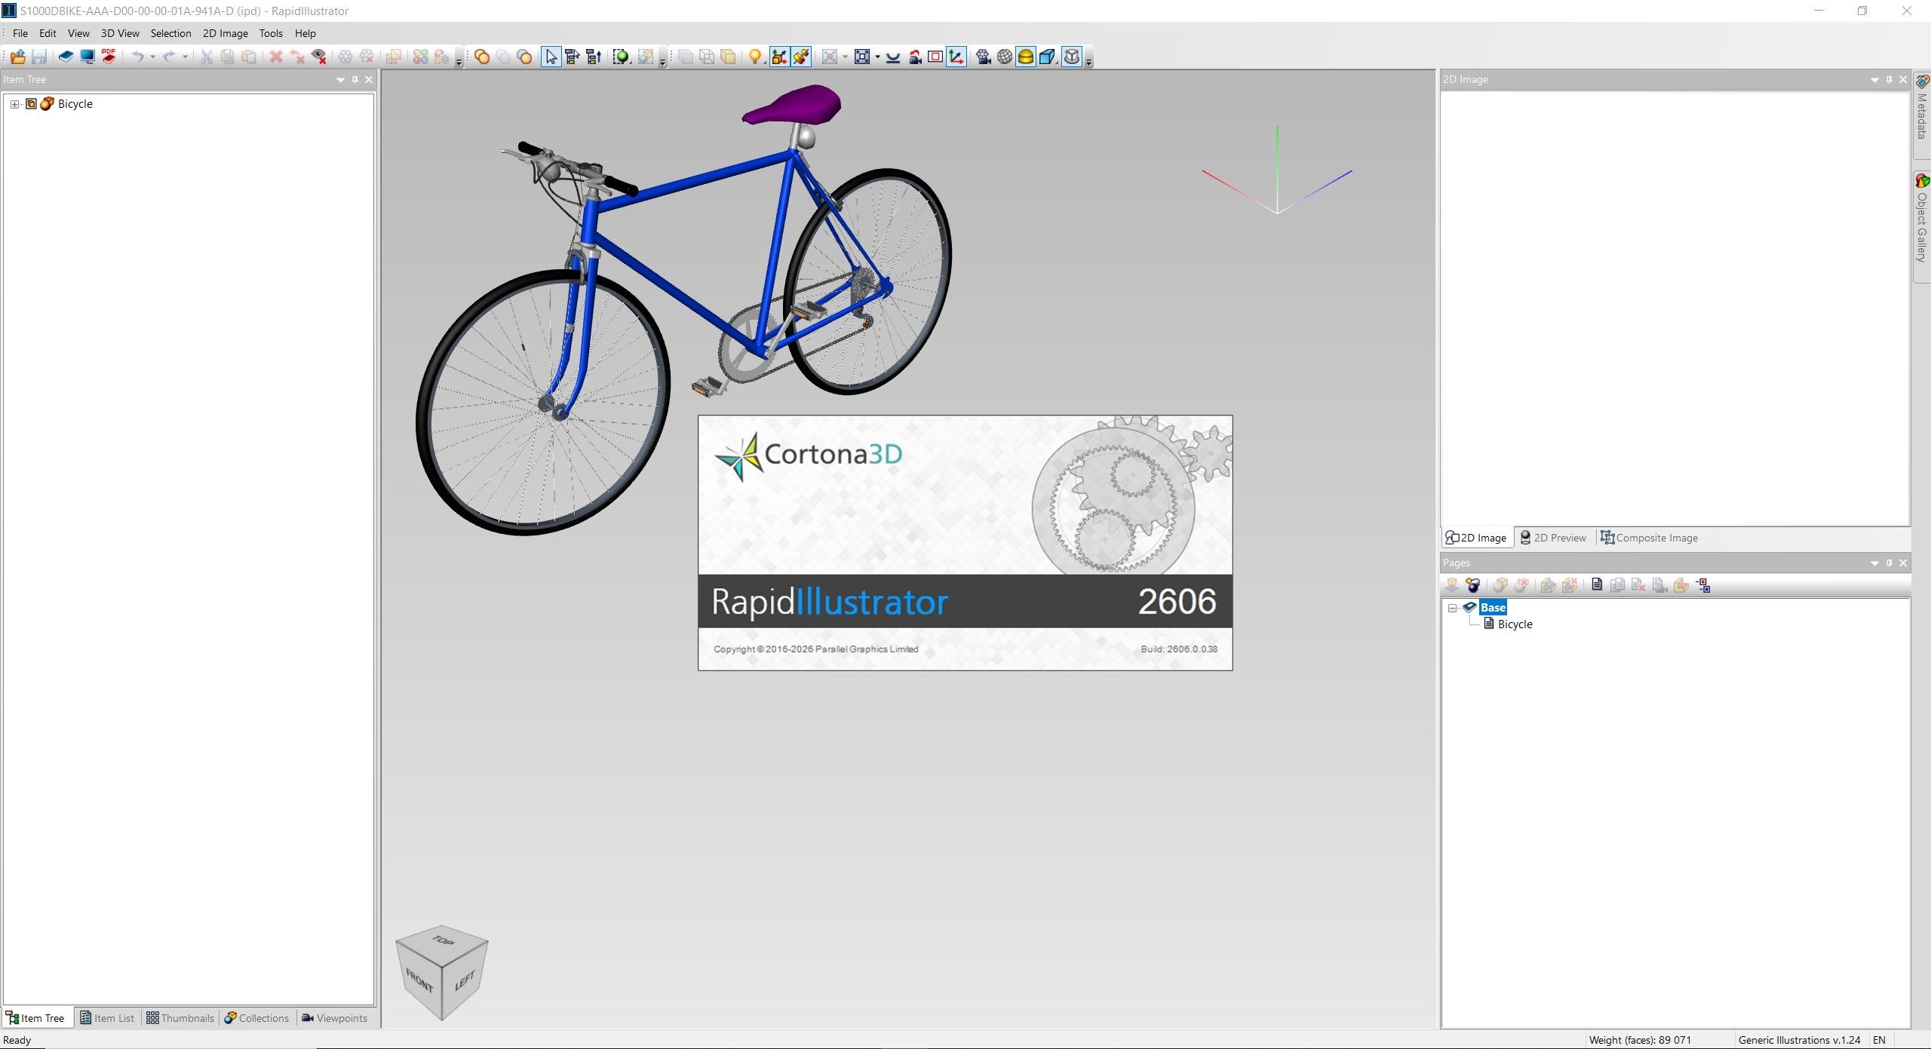Select the Bicycle page in Pages tree
1931x1049 pixels.
(x=1515, y=624)
